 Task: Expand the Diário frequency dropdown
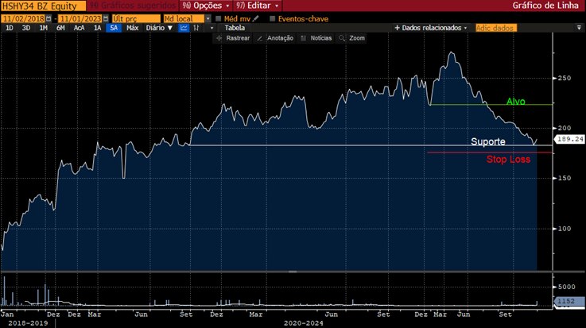(160, 28)
